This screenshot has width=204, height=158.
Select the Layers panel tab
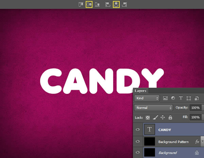coord(140,91)
